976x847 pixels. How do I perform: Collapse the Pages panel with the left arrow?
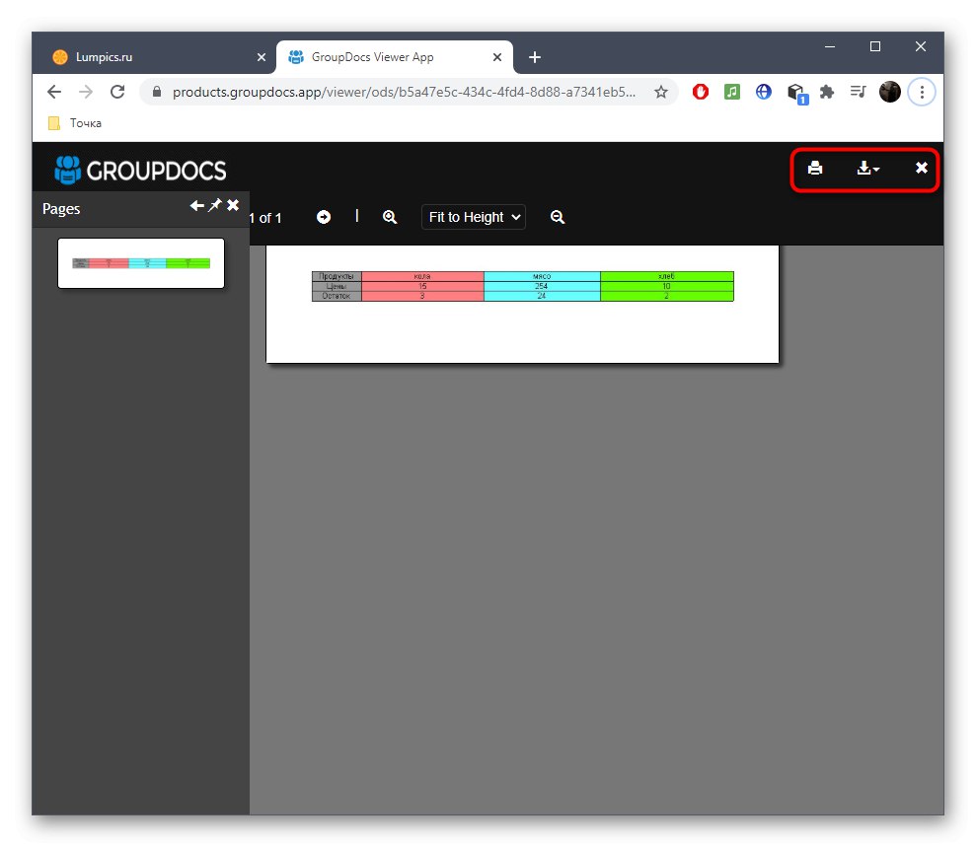click(x=196, y=205)
